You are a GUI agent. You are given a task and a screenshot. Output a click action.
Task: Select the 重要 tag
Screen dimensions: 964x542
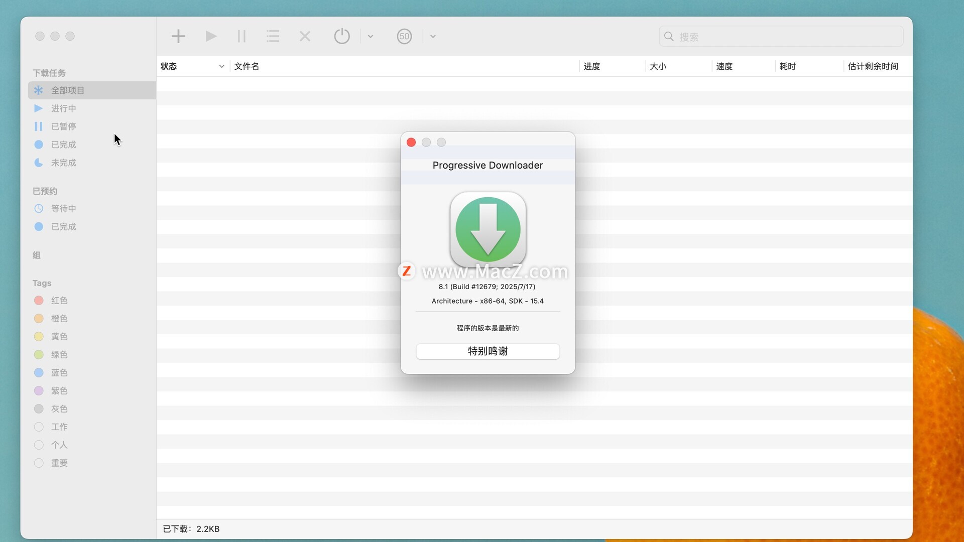click(92, 463)
